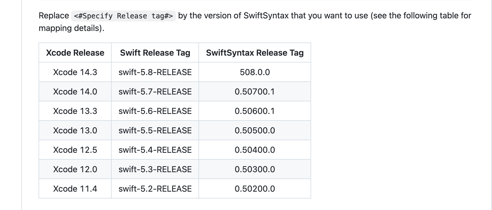Click the Xcode 13.0 cell
The image size is (492, 210).
[75, 130]
